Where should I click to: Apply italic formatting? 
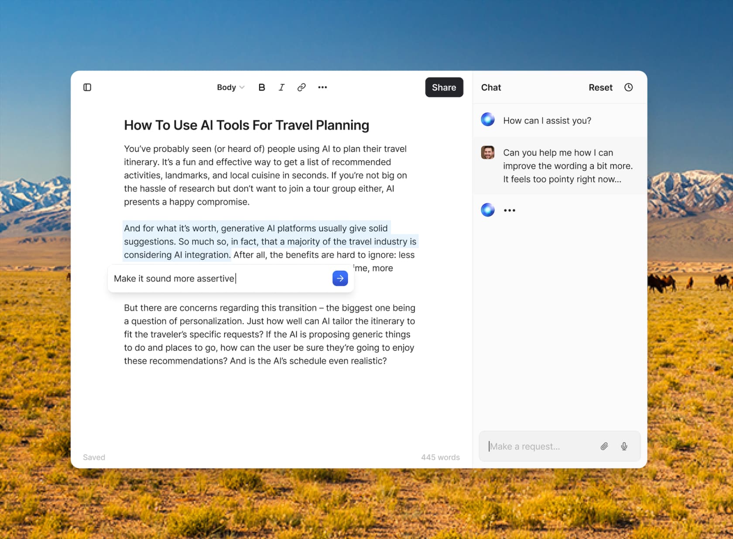coord(281,87)
